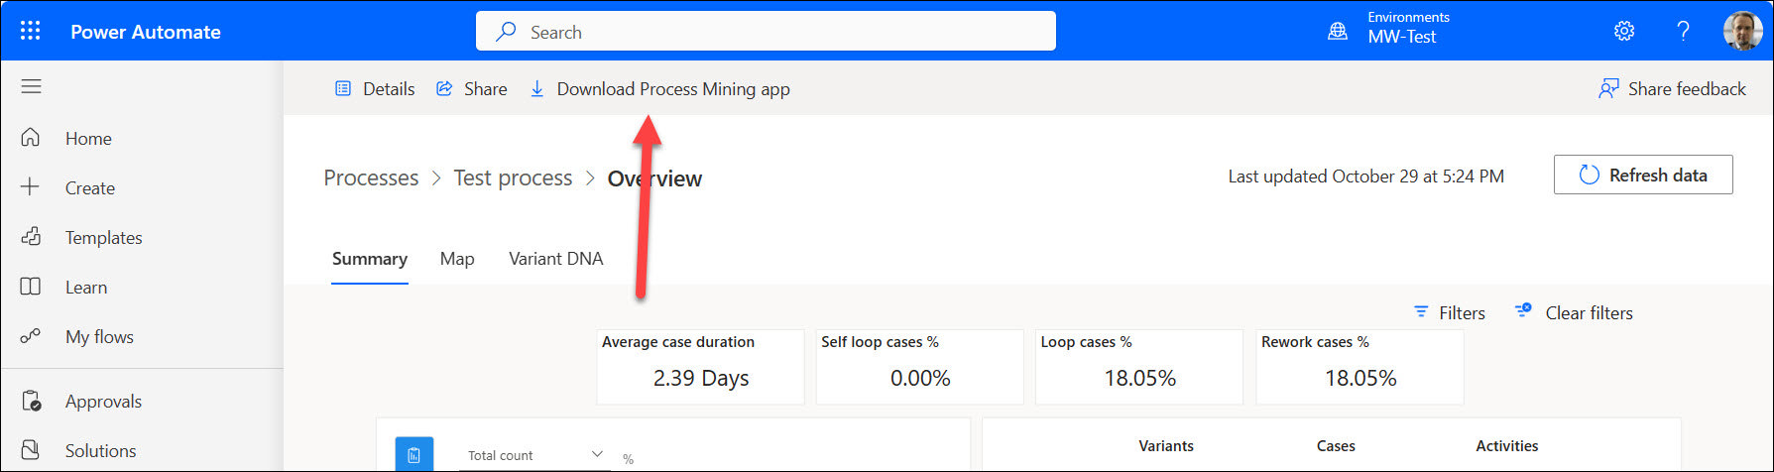
Task: Open the settings gear icon
Action: [x=1623, y=32]
